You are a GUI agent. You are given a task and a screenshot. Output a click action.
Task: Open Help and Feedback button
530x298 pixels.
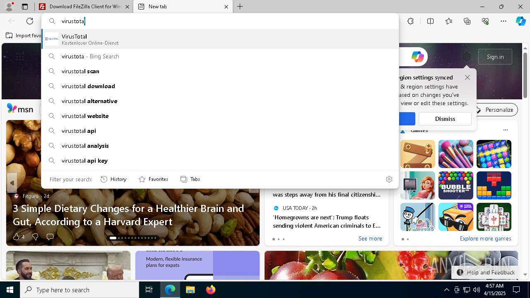click(486, 272)
